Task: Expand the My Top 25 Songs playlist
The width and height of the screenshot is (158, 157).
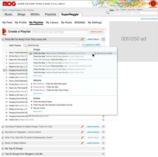Action: [3, 148]
